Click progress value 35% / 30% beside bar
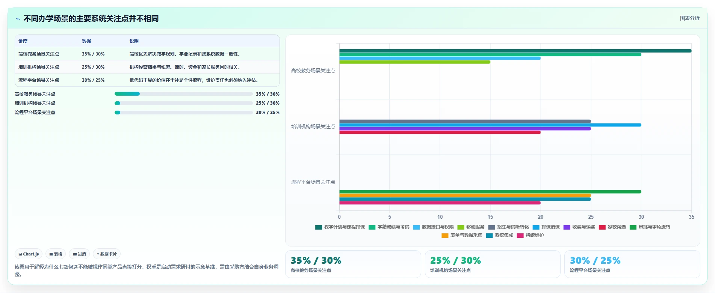 (268, 94)
